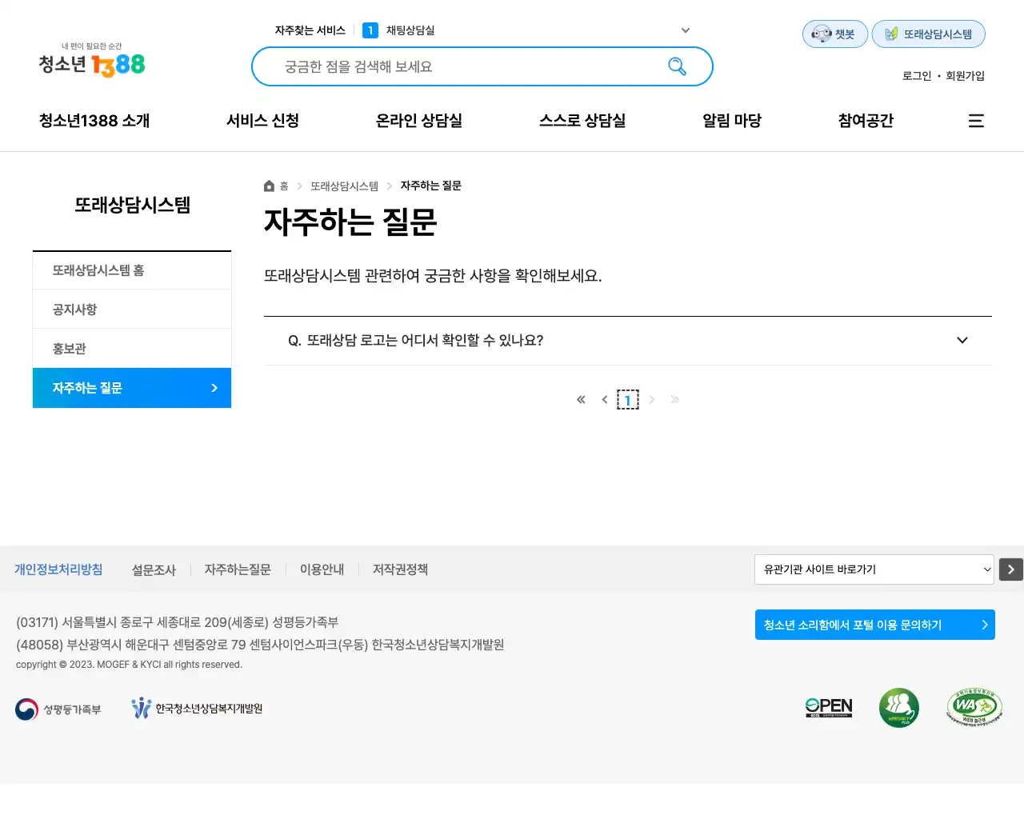1024x819 pixels.
Task: Expand the 또래상담 로고 FAQ question
Action: (x=628, y=341)
